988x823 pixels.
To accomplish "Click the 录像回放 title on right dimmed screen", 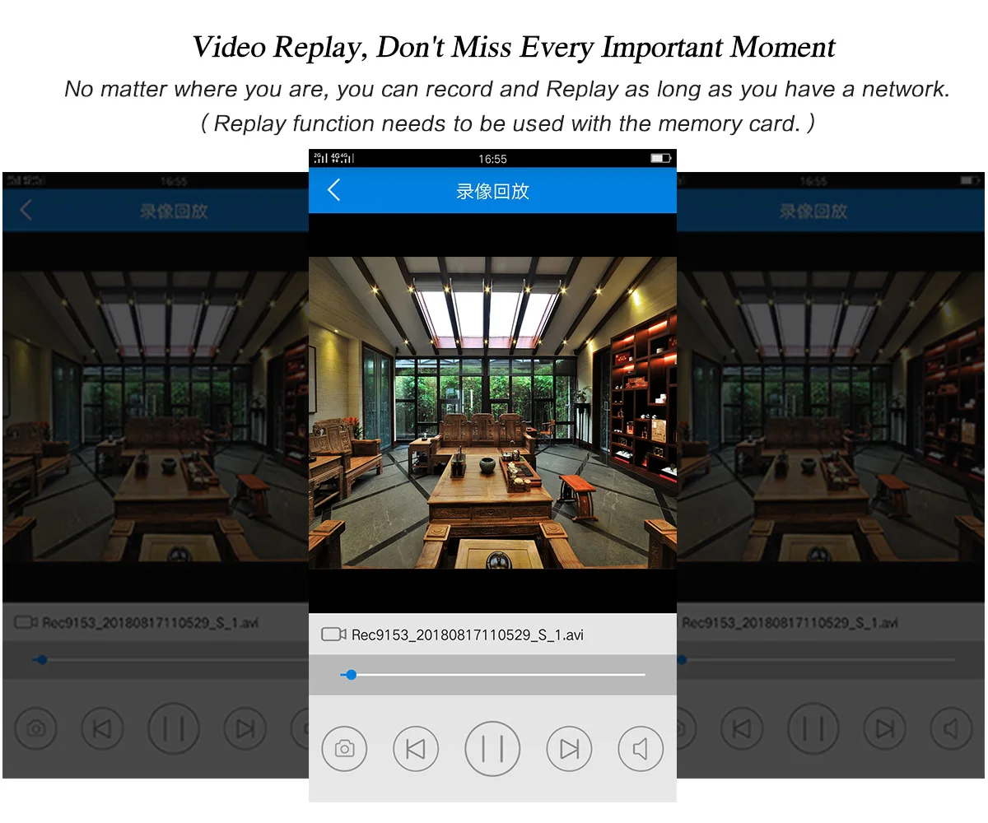I will tap(813, 211).
